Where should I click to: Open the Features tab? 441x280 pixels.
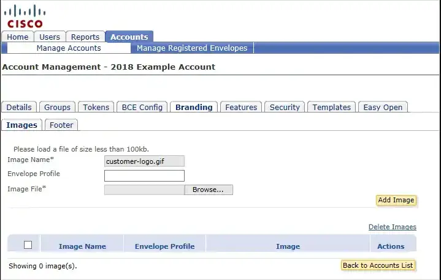(x=241, y=107)
